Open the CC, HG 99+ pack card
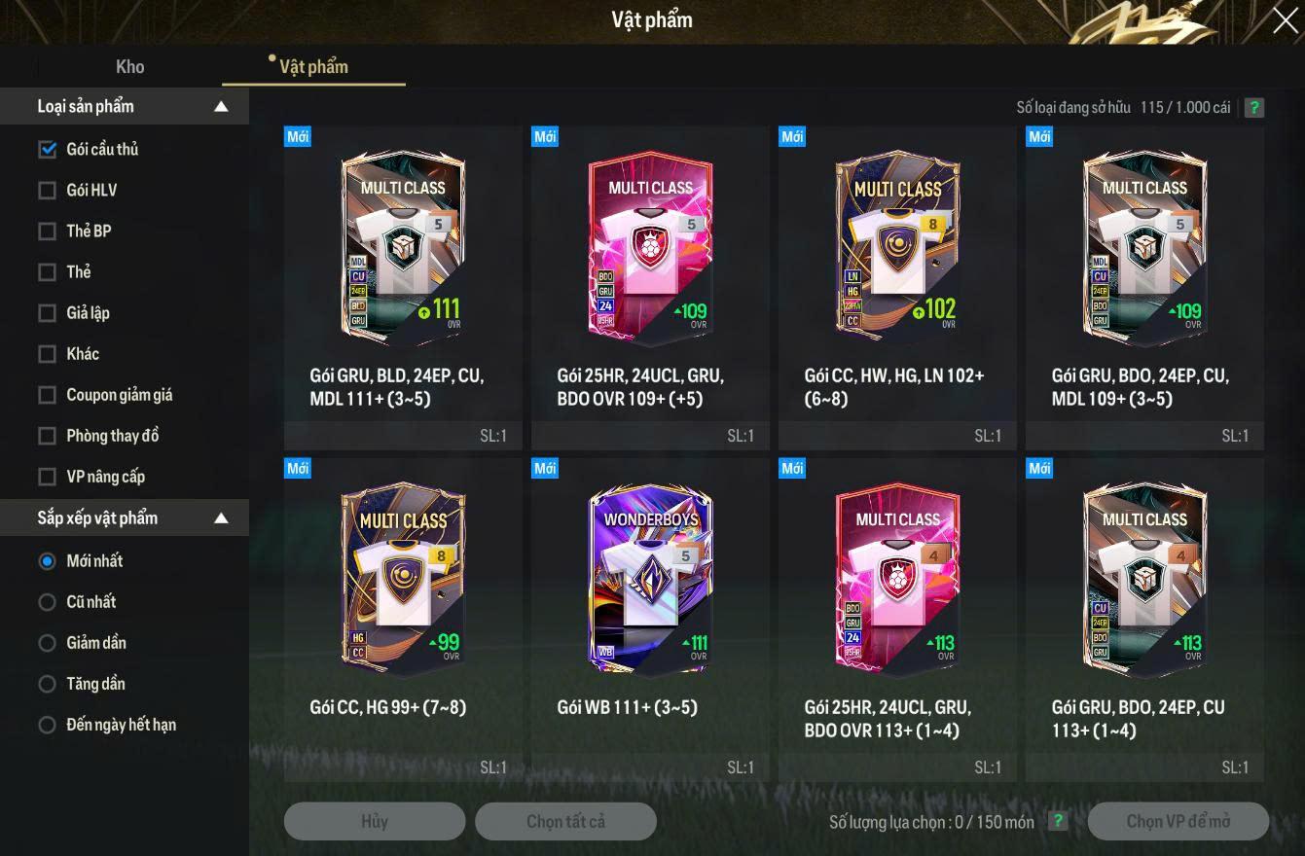This screenshot has width=1305, height=856. pyautogui.click(x=403, y=619)
